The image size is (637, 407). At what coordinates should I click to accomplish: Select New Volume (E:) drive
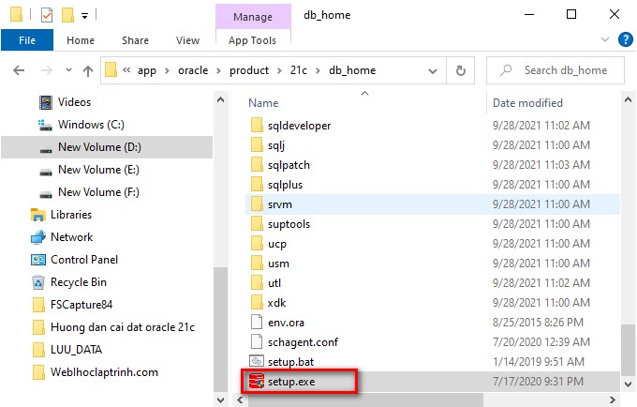pyautogui.click(x=98, y=170)
